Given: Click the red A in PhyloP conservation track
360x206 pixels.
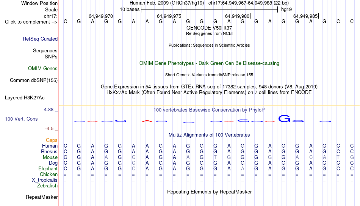Looking at the screenshot, I should pyautogui.click(x=147, y=121).
